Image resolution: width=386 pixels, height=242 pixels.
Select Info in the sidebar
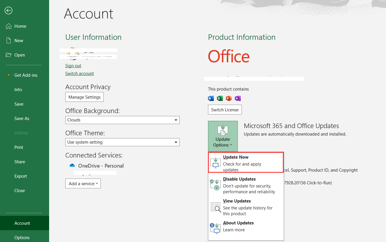25,89
